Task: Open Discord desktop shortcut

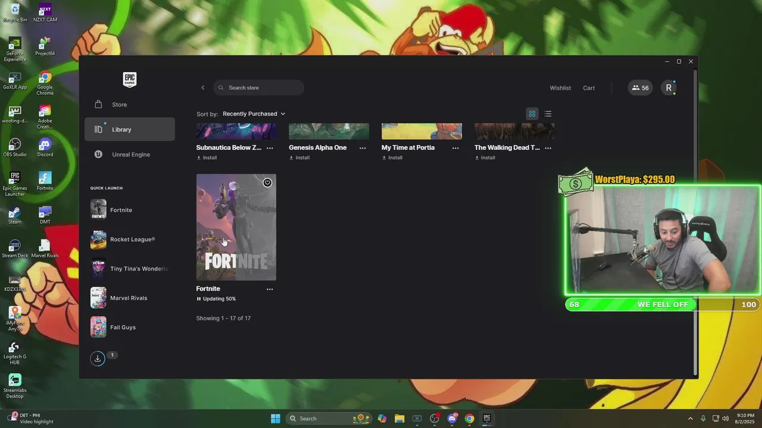Action: 45,148
